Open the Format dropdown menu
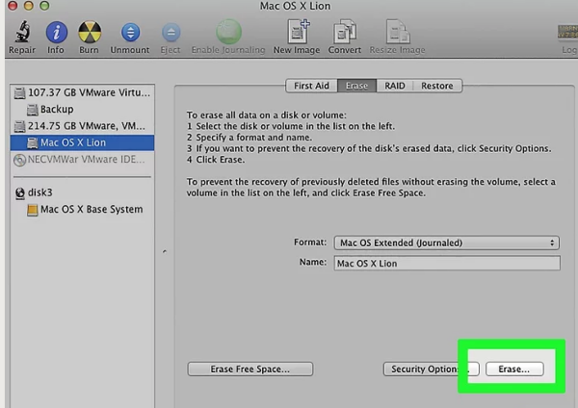Image resolution: width=578 pixels, height=408 pixels. pos(447,243)
